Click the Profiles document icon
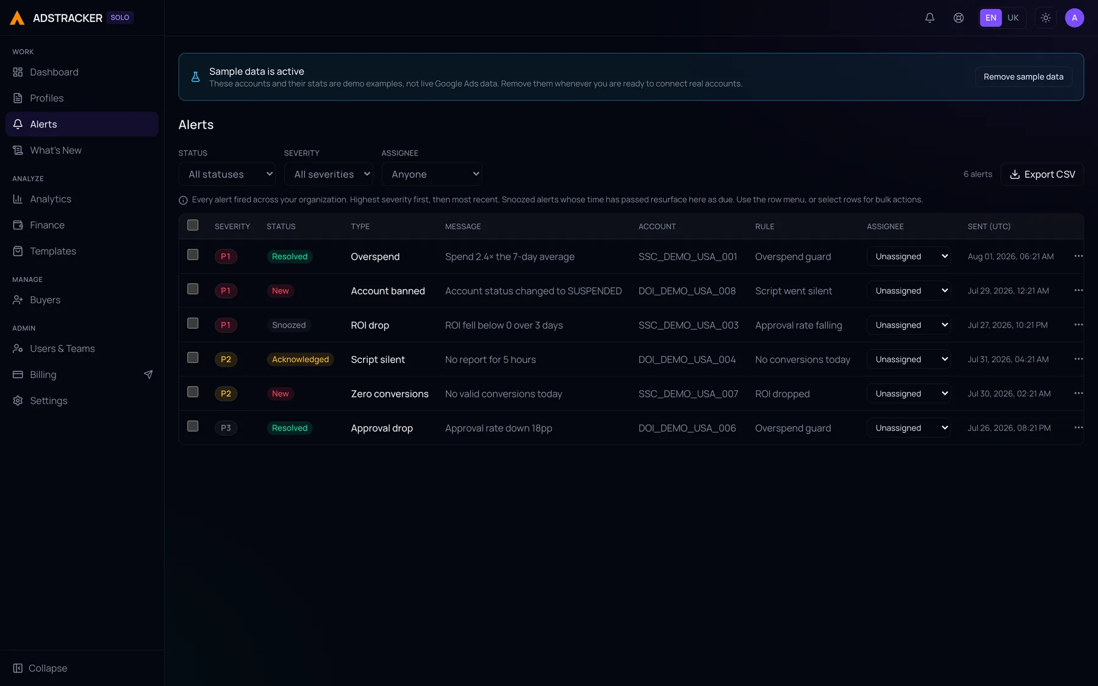 click(x=18, y=98)
